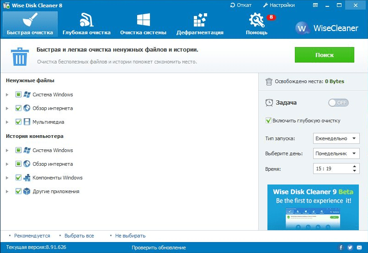Viewport: 368px width, 253px height.
Task: Increase time with the Время up arrow
Action: coord(355,166)
